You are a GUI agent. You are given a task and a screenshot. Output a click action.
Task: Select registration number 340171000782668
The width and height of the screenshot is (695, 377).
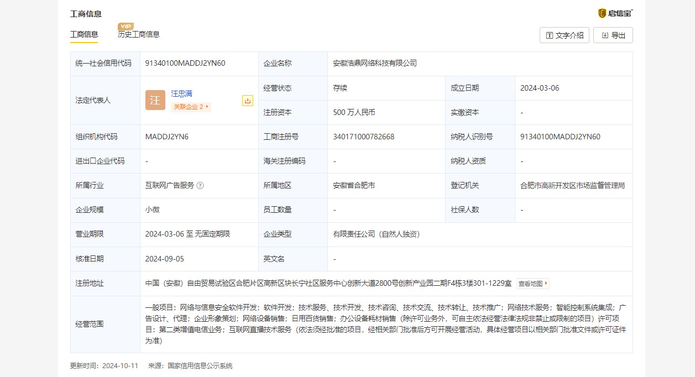pyautogui.click(x=364, y=137)
